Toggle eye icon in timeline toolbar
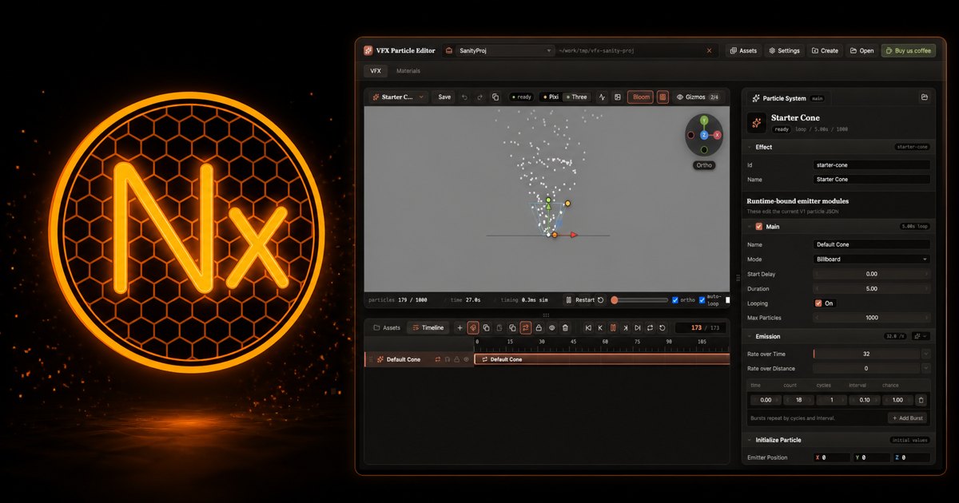Viewport: 959px width, 503px height. [x=551, y=327]
